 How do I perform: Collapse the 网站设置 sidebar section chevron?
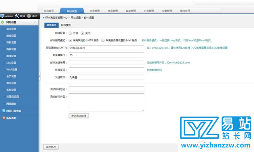click(x=35, y=22)
